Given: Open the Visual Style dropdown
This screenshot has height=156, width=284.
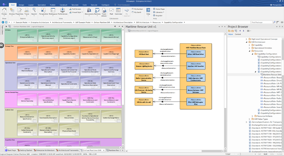Looking at the screenshot, I should [x=76, y=12].
